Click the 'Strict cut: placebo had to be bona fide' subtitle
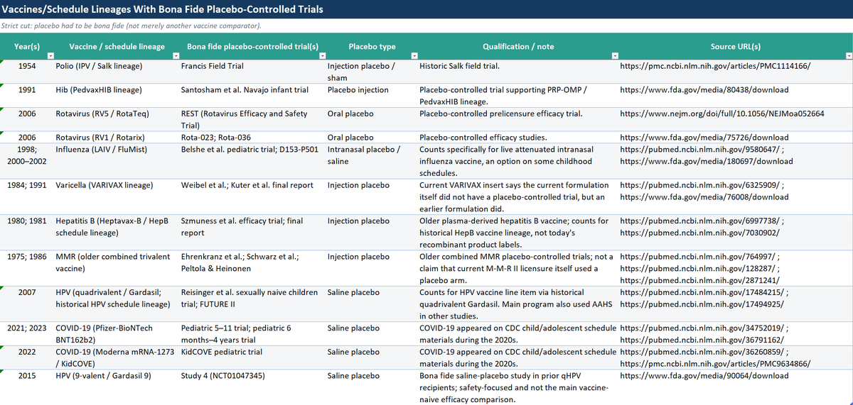 point(132,26)
